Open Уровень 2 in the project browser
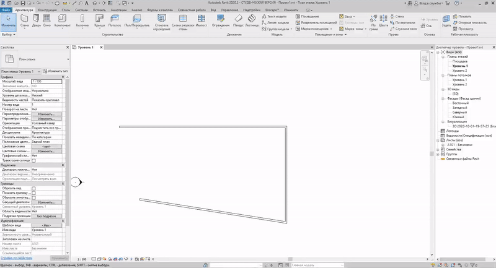Image resolution: width=496 pixels, height=268 pixels. coord(459,71)
